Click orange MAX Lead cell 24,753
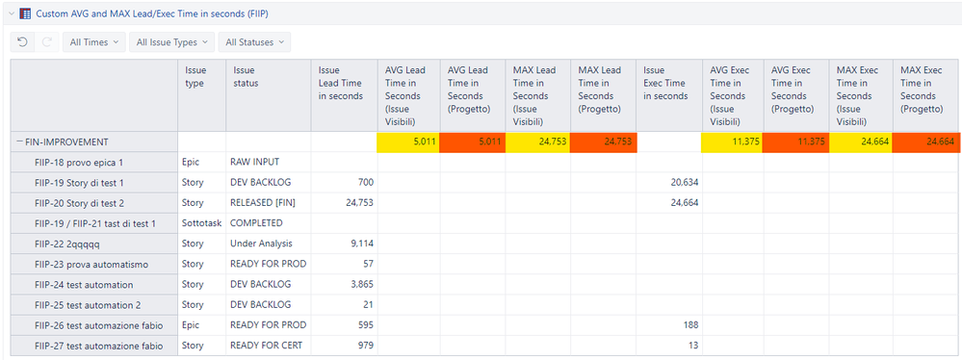962x360 pixels. pyautogui.click(x=604, y=141)
